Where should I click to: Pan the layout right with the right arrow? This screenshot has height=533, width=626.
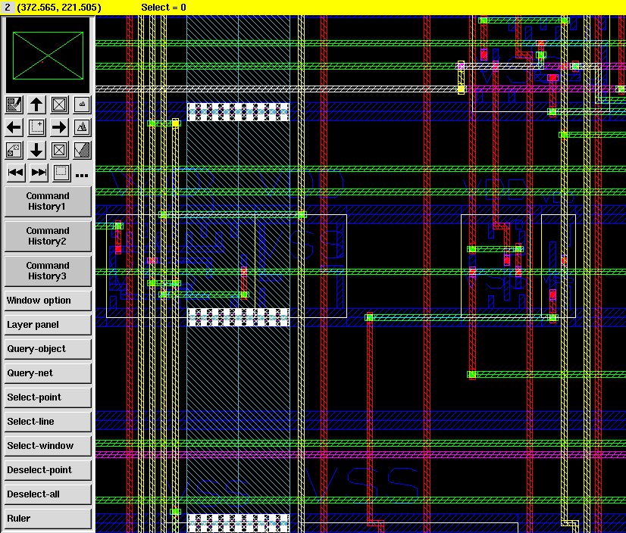pos(59,127)
